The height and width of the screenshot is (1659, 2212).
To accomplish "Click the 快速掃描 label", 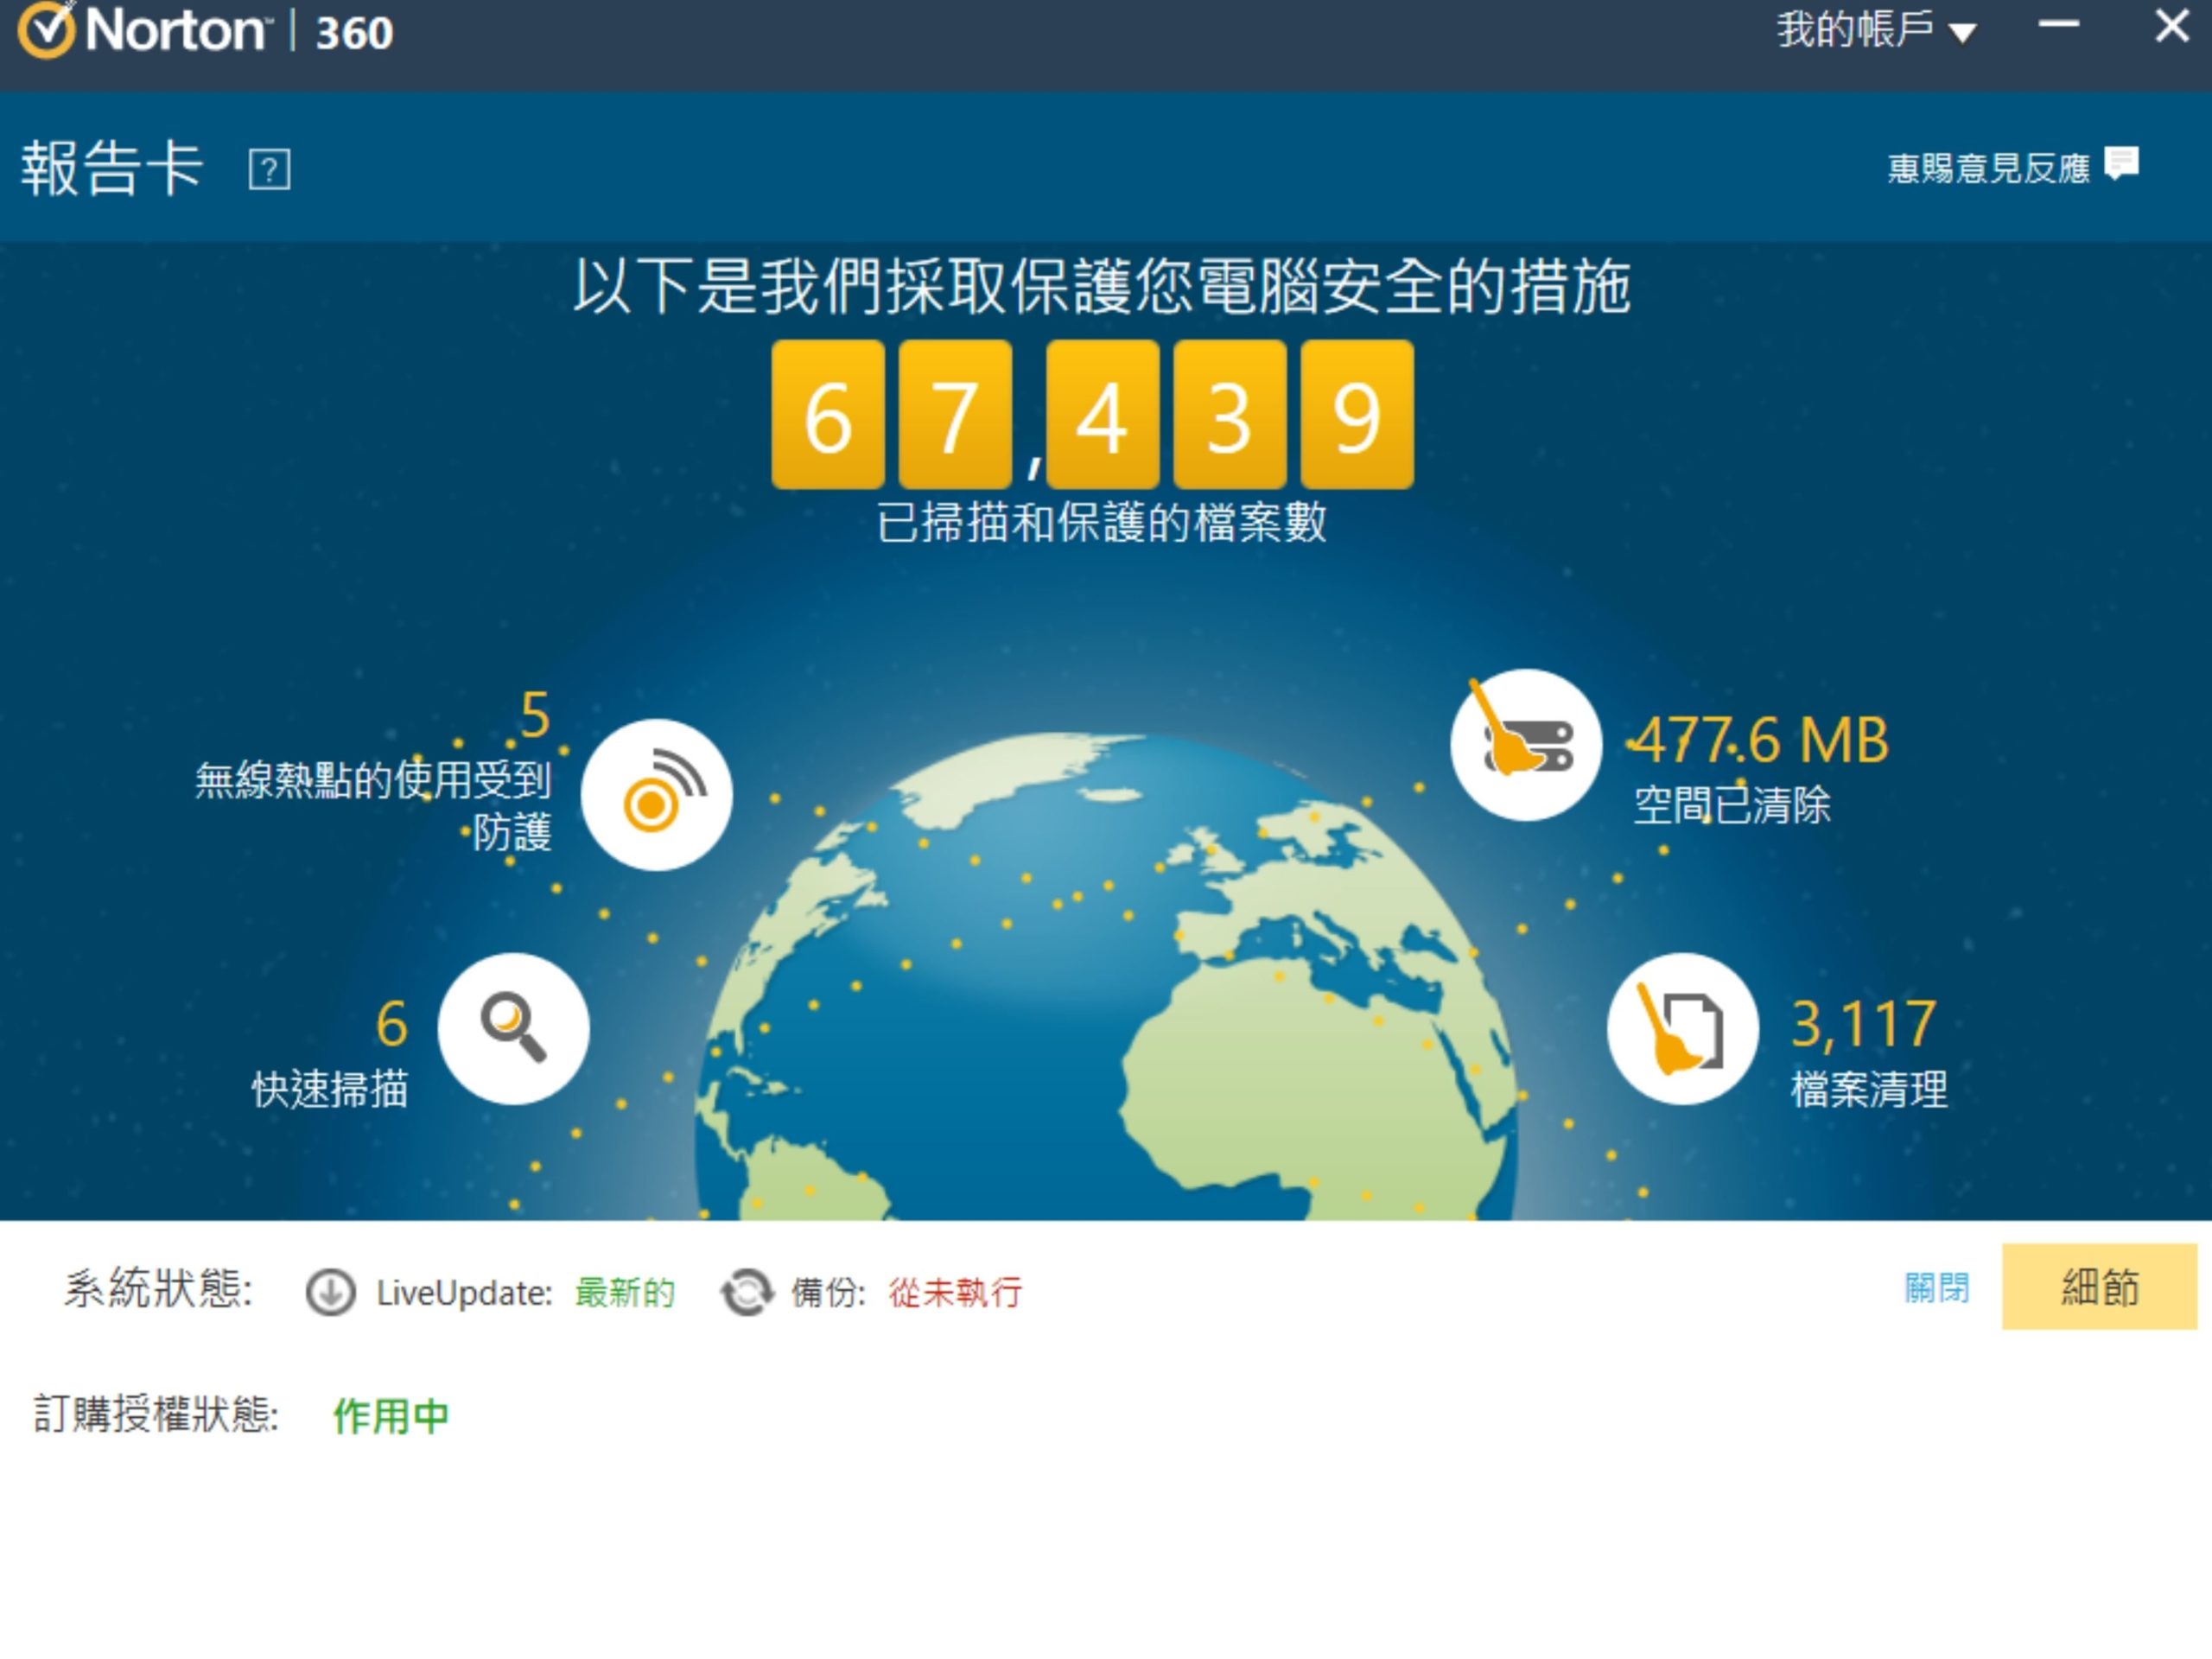I will 330,1089.
